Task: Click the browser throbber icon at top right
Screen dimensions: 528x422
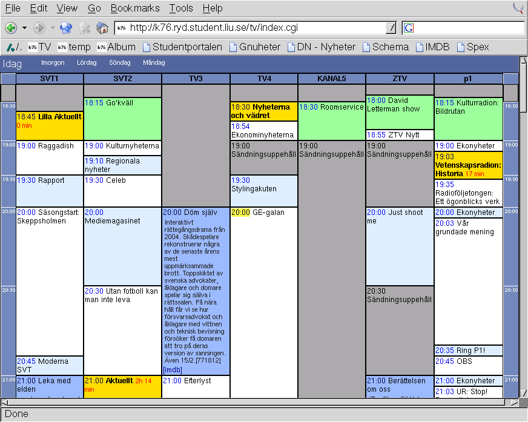Action: point(518,8)
